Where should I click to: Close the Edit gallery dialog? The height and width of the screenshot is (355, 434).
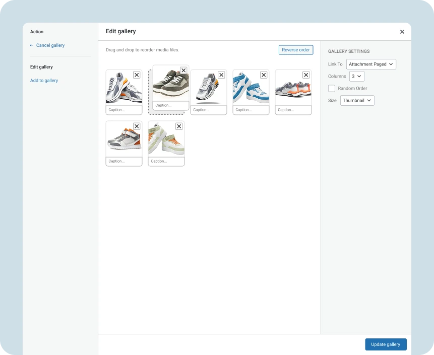402,32
